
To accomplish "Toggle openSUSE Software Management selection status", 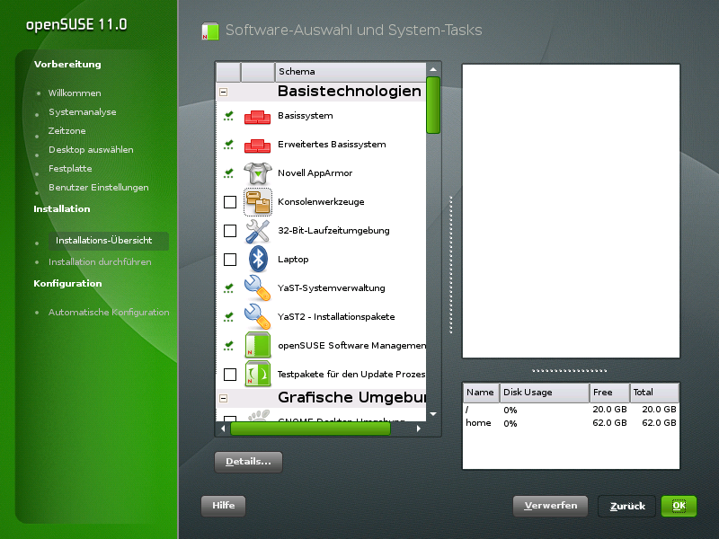I will point(229,346).
